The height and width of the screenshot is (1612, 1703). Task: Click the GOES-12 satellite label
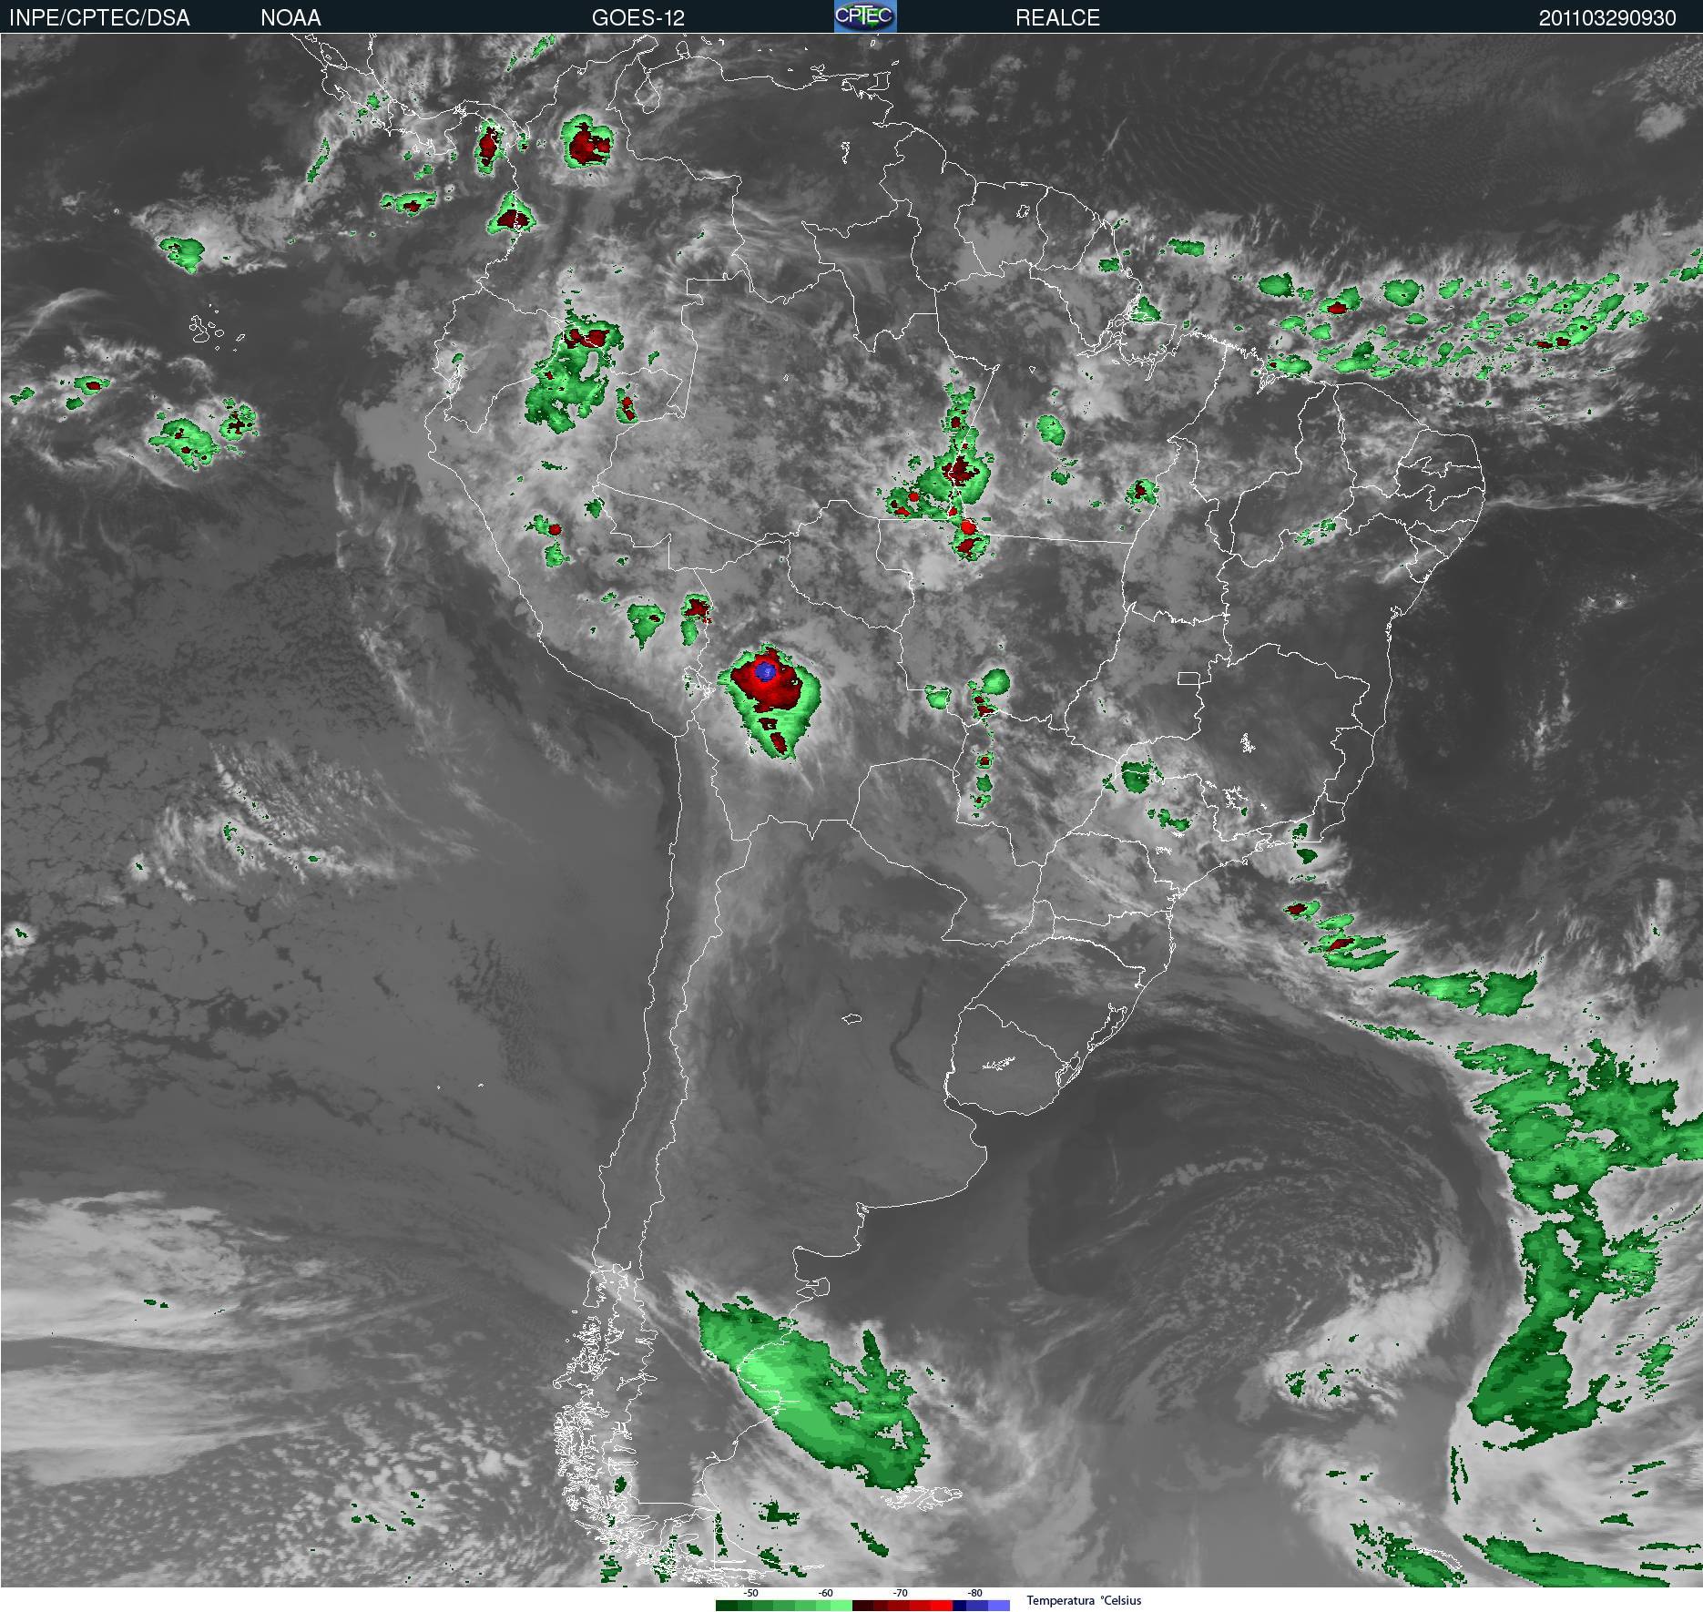[638, 17]
